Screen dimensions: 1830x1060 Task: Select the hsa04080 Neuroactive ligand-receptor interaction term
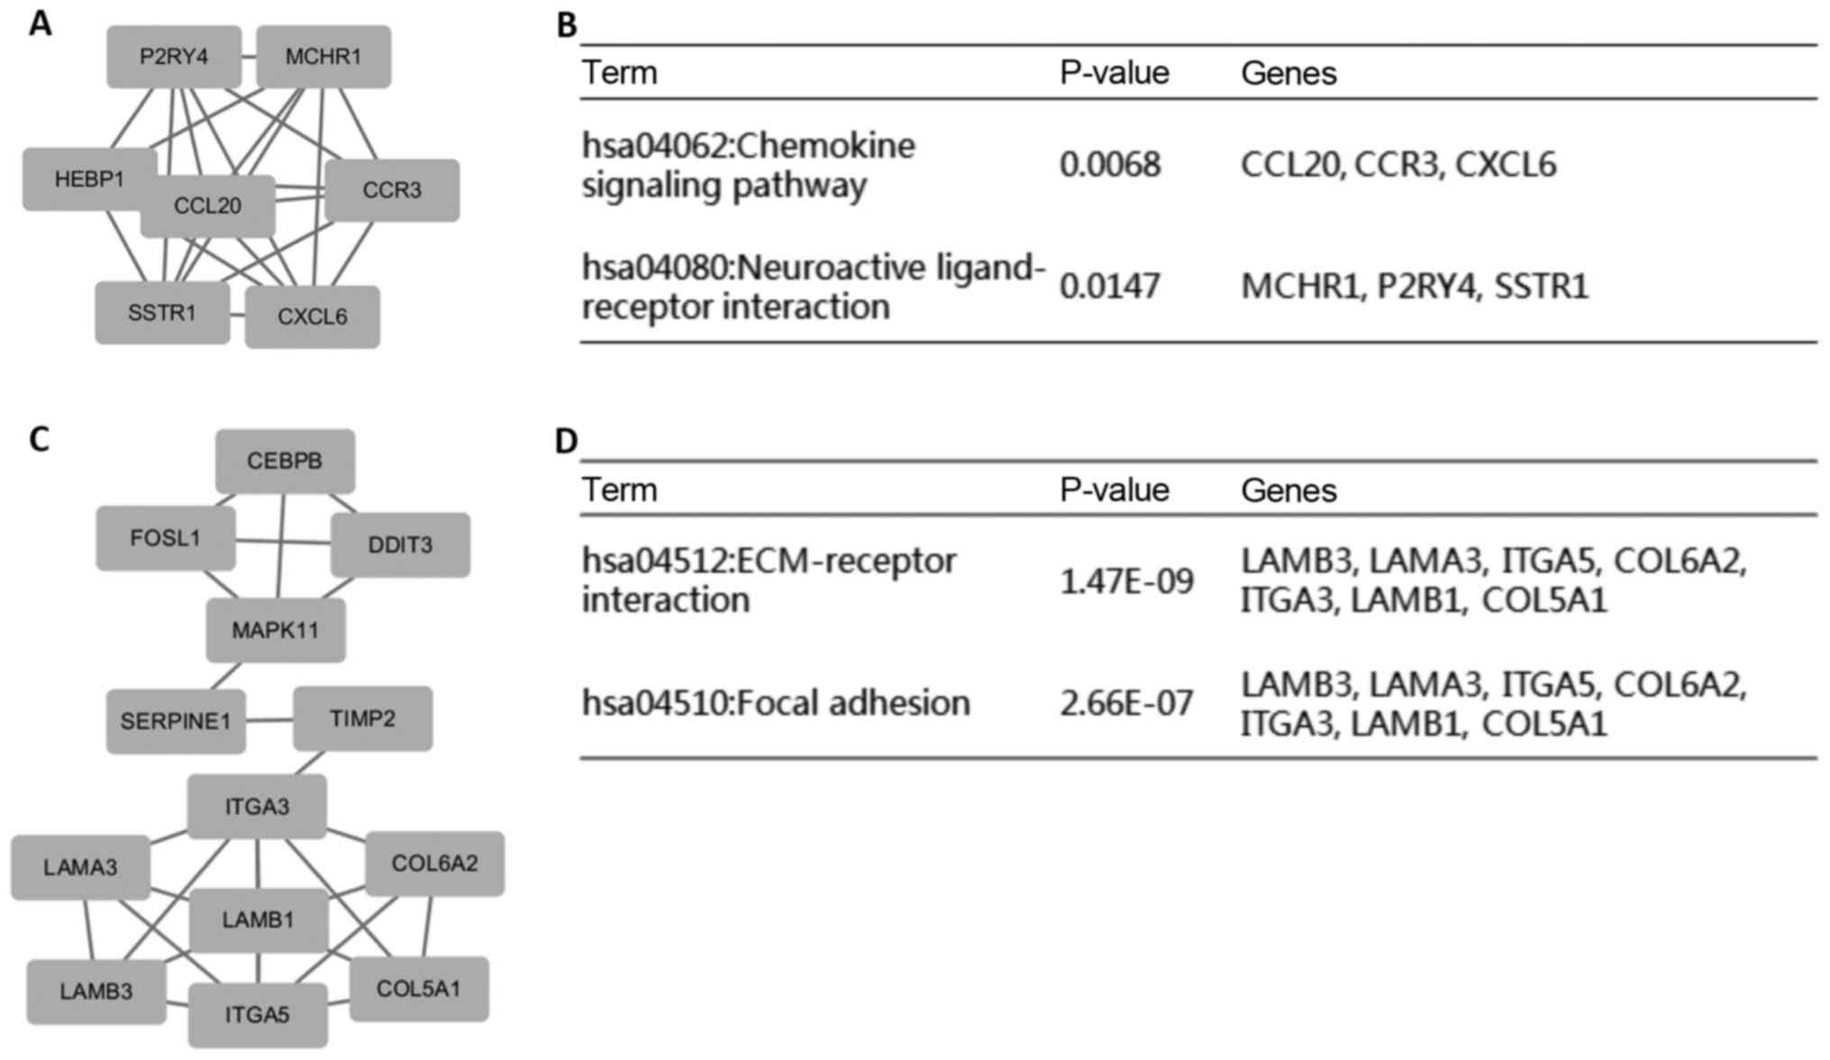(813, 287)
